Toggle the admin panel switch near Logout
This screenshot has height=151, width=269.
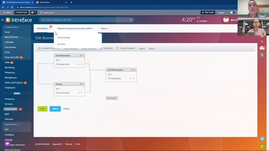click(232, 13)
